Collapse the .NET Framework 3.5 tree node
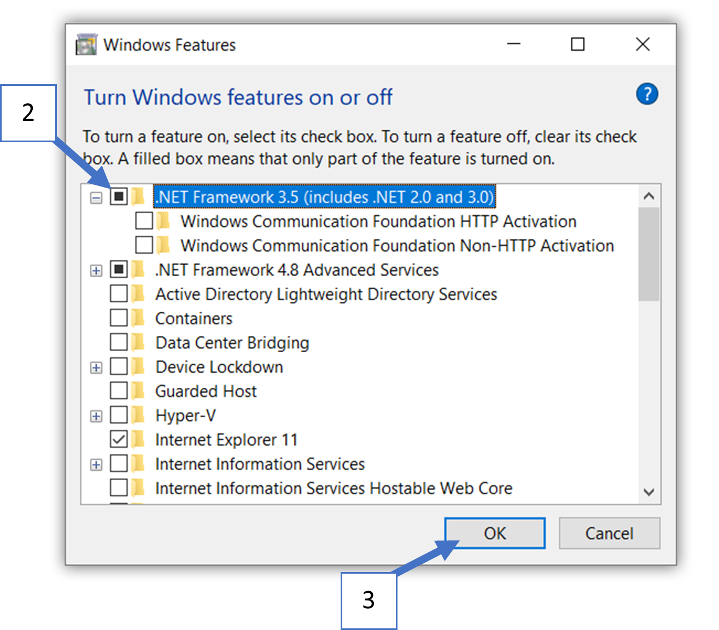Viewport: 719px width, 630px height. (x=96, y=197)
